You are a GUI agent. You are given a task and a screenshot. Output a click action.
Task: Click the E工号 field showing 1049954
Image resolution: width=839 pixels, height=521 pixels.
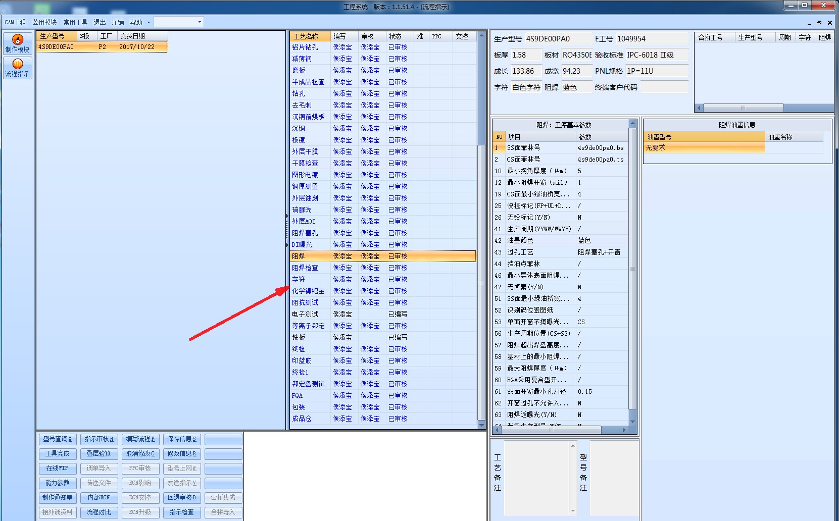pos(652,39)
